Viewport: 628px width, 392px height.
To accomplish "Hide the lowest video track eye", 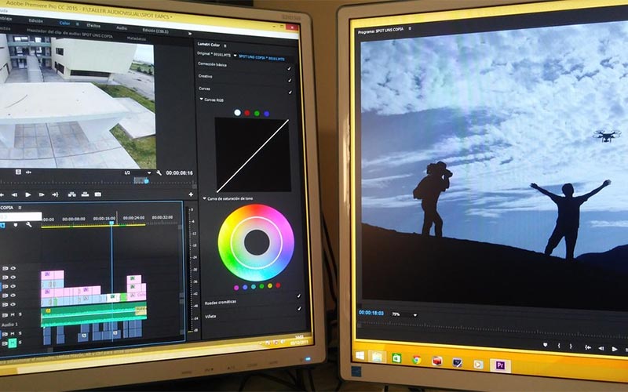I will pyautogui.click(x=13, y=304).
